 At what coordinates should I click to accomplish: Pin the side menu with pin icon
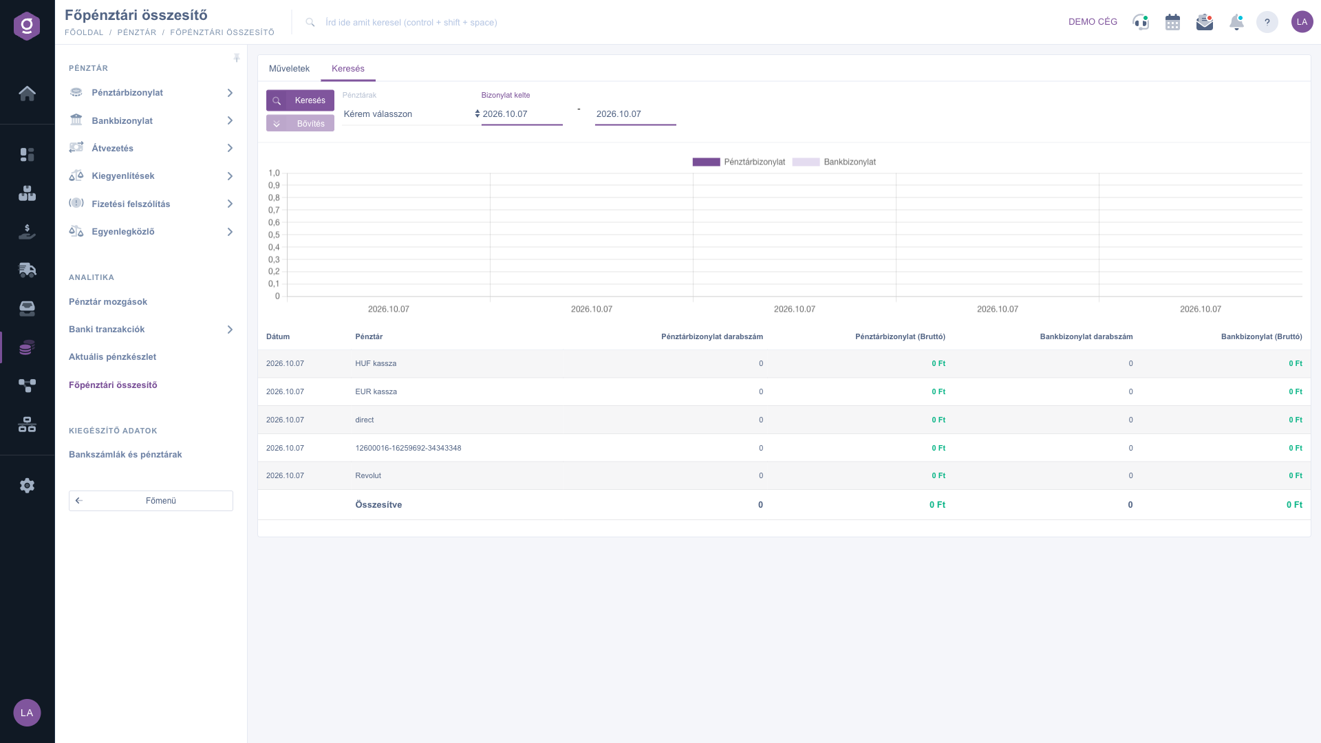coord(237,58)
